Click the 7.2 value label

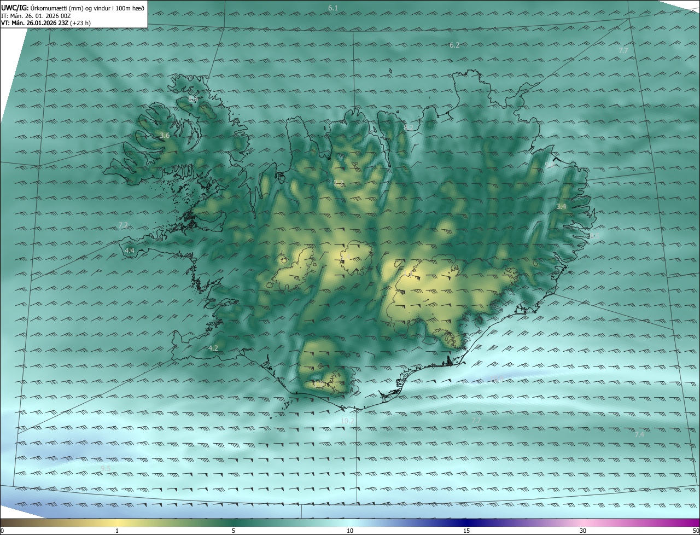click(123, 225)
